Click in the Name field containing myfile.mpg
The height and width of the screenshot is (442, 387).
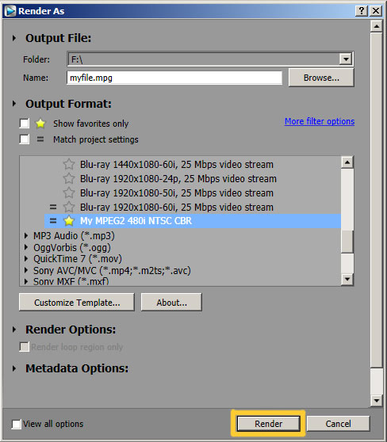(174, 78)
